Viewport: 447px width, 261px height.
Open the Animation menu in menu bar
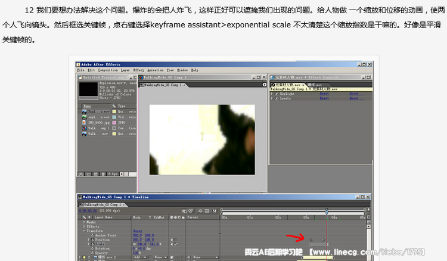click(x=156, y=70)
